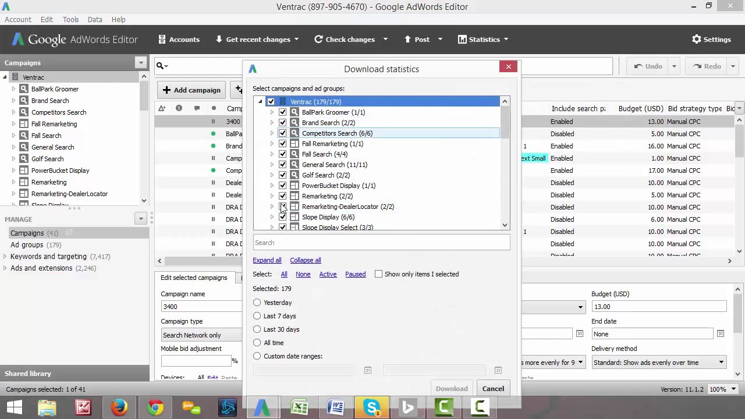Image resolution: width=745 pixels, height=419 pixels.
Task: Click the Check changes refresh icon
Action: (318, 40)
